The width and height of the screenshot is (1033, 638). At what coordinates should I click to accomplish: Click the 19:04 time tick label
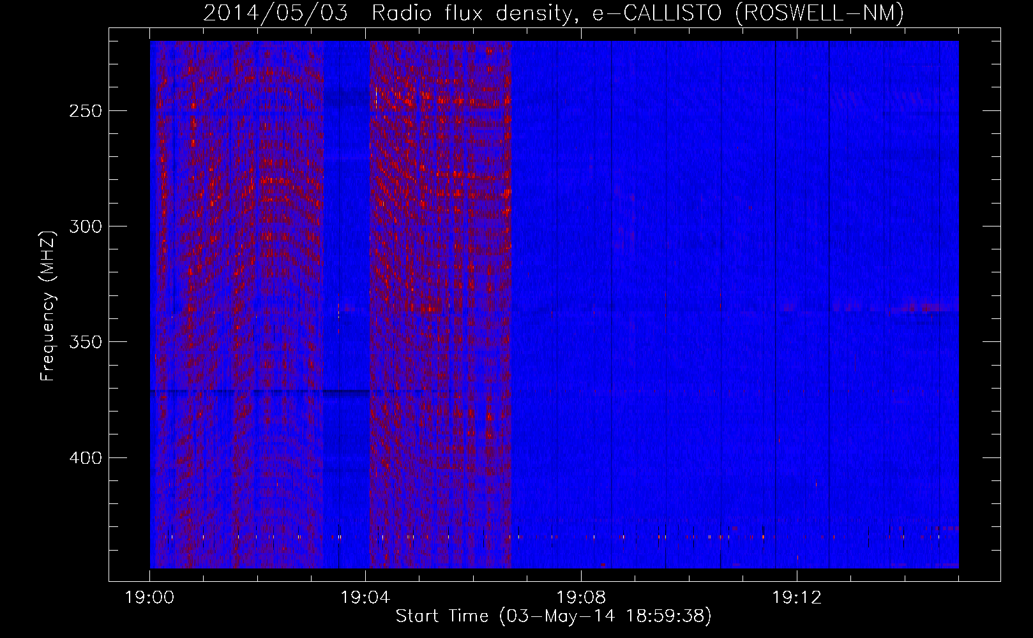point(365,598)
